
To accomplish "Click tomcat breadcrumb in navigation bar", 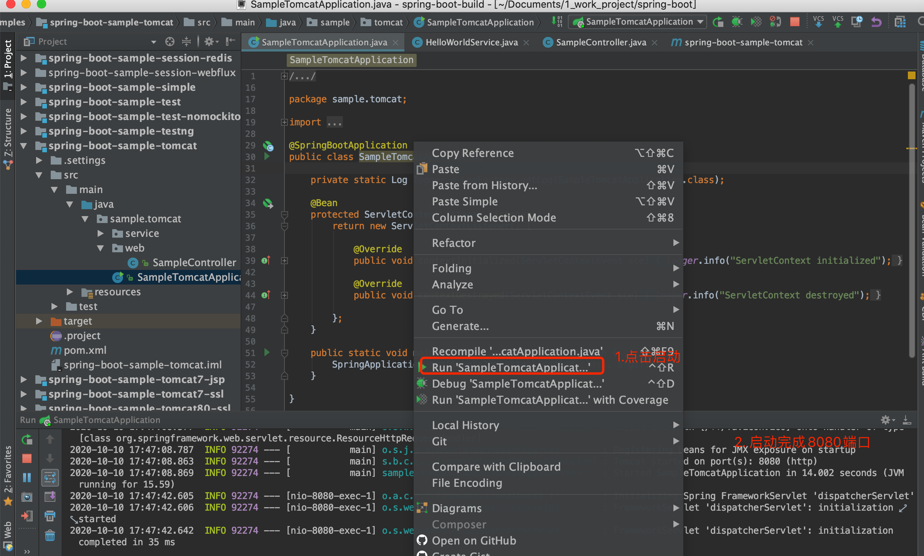I will click(382, 22).
